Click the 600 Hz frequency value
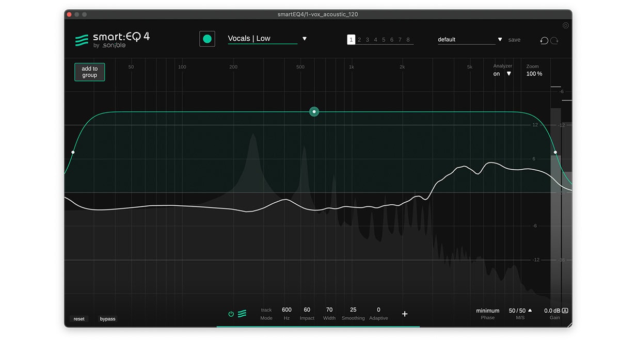The image size is (636, 341). pyautogui.click(x=287, y=310)
